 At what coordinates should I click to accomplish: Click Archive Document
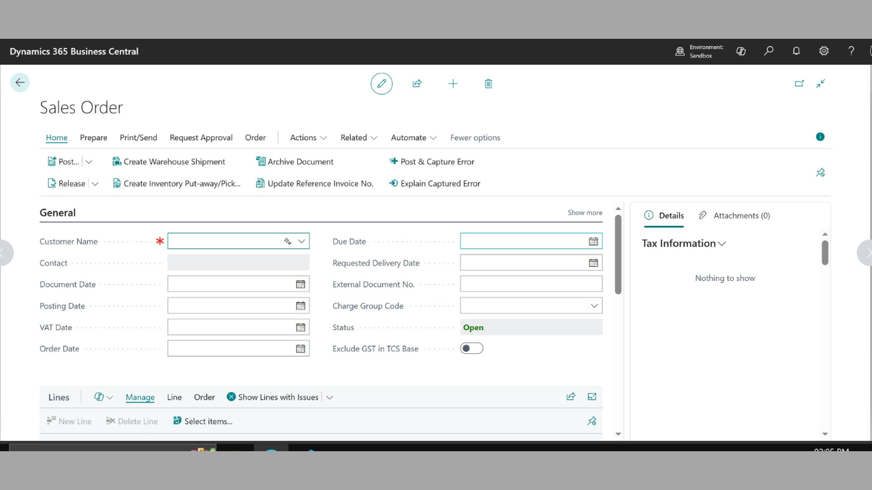294,162
